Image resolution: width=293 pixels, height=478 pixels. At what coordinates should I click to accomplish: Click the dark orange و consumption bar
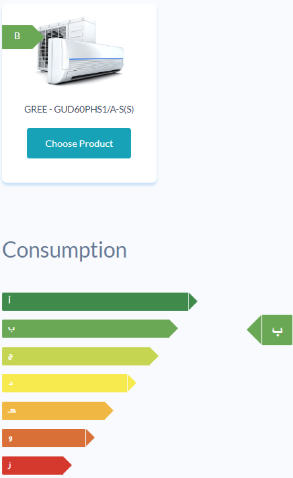pos(44,438)
